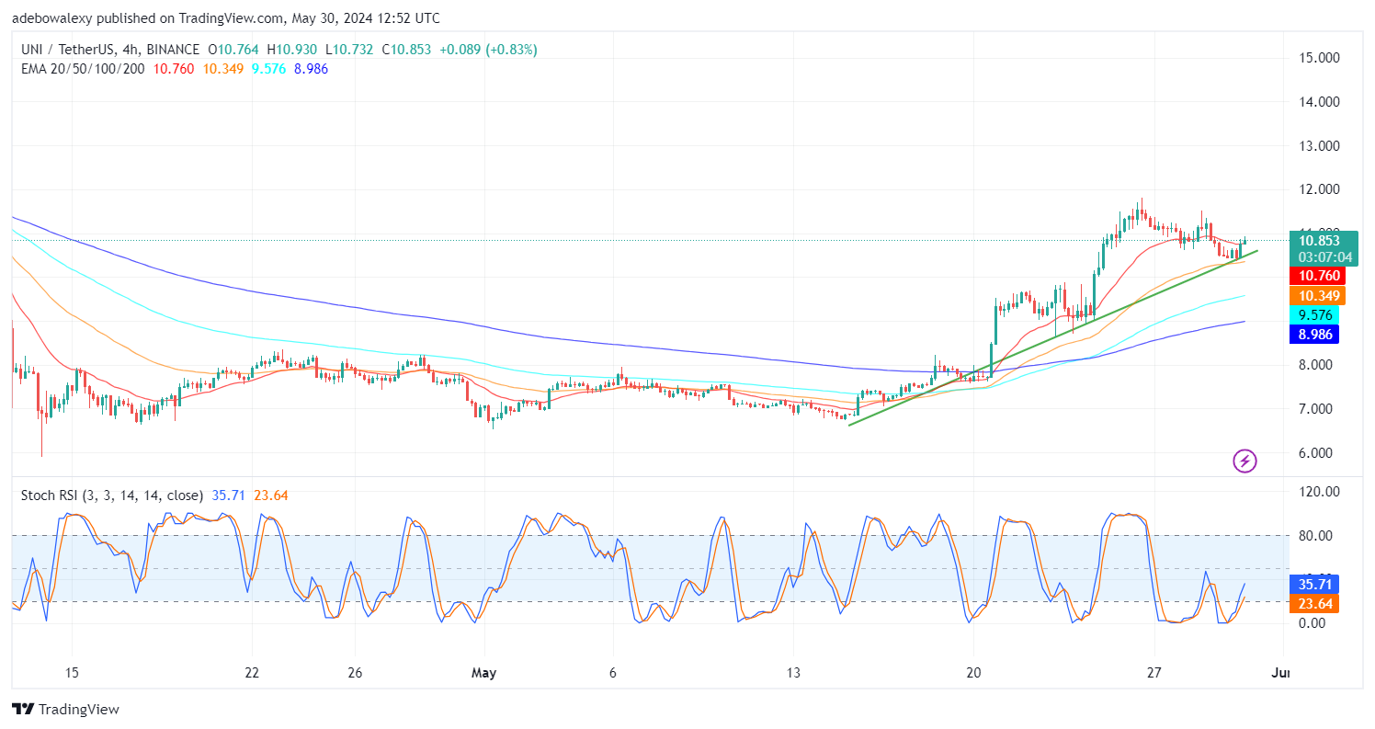Click the 'Jun' date label on time axis
Viewport: 1375px width, 729px height.
pyautogui.click(x=1279, y=673)
